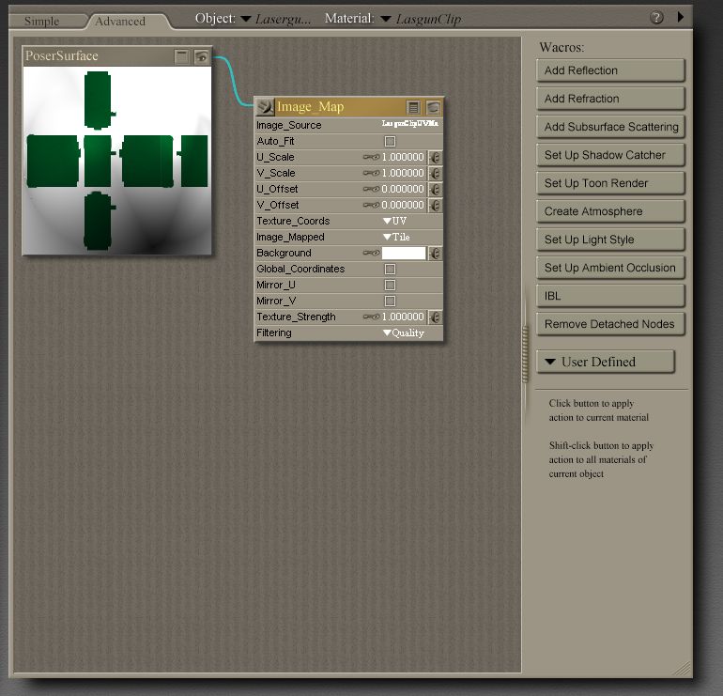Click the U_Offset value 0.000000
This screenshot has height=696, width=723.
click(x=403, y=189)
